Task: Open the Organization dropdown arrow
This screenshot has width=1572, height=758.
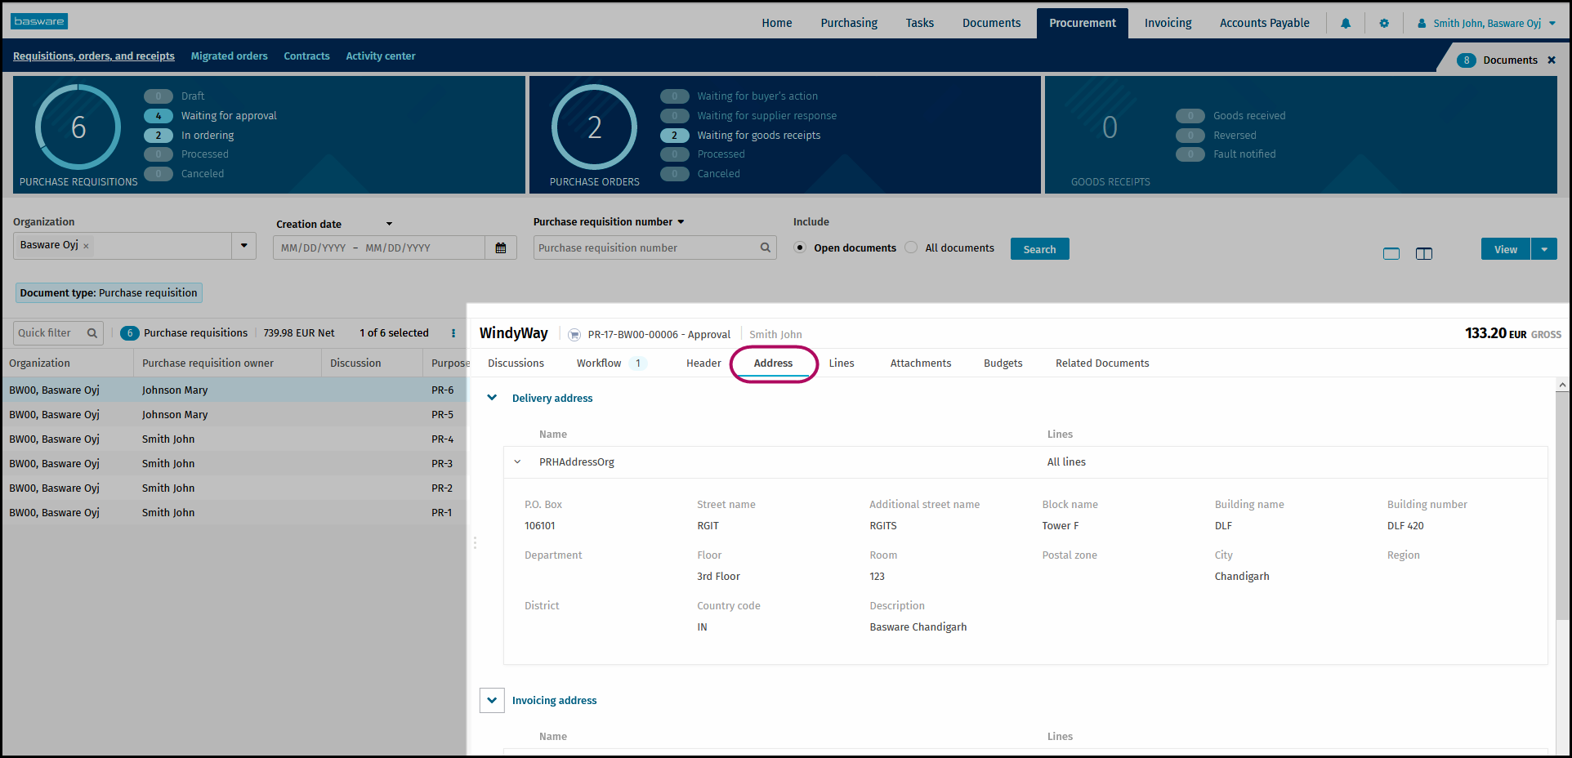Action: (243, 246)
